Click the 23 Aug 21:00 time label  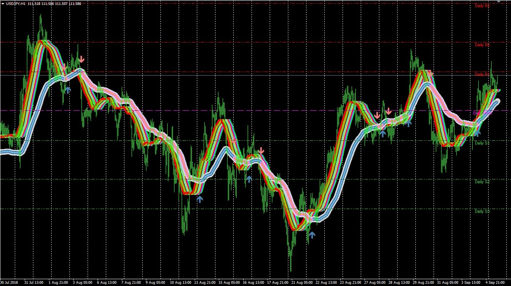(351, 283)
